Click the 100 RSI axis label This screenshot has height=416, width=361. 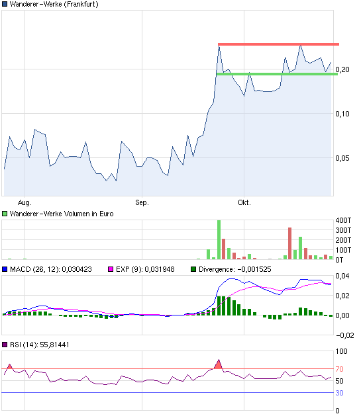pyautogui.click(x=342, y=352)
